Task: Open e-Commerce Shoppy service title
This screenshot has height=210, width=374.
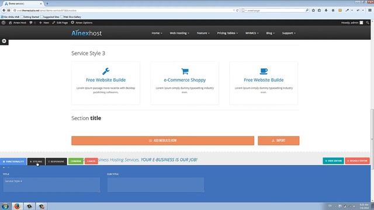Action: [x=185, y=80]
